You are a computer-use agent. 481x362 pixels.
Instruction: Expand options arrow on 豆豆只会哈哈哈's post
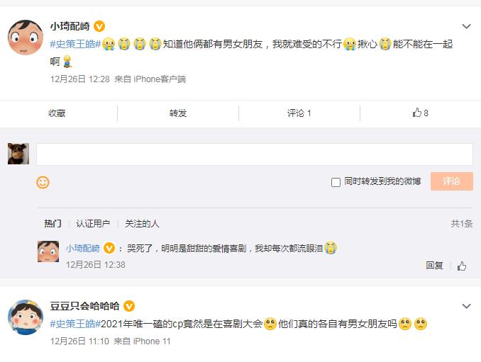coord(466,307)
